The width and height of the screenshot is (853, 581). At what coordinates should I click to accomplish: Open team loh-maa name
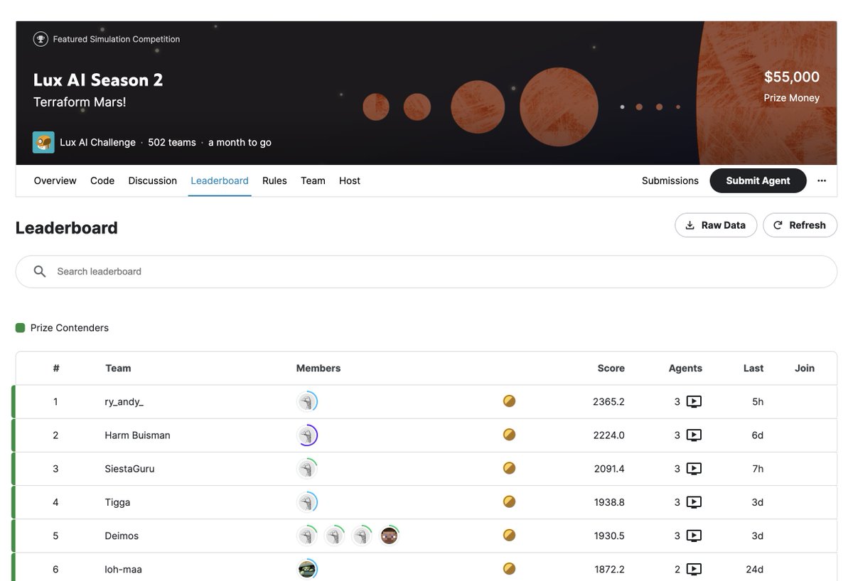[123, 569]
